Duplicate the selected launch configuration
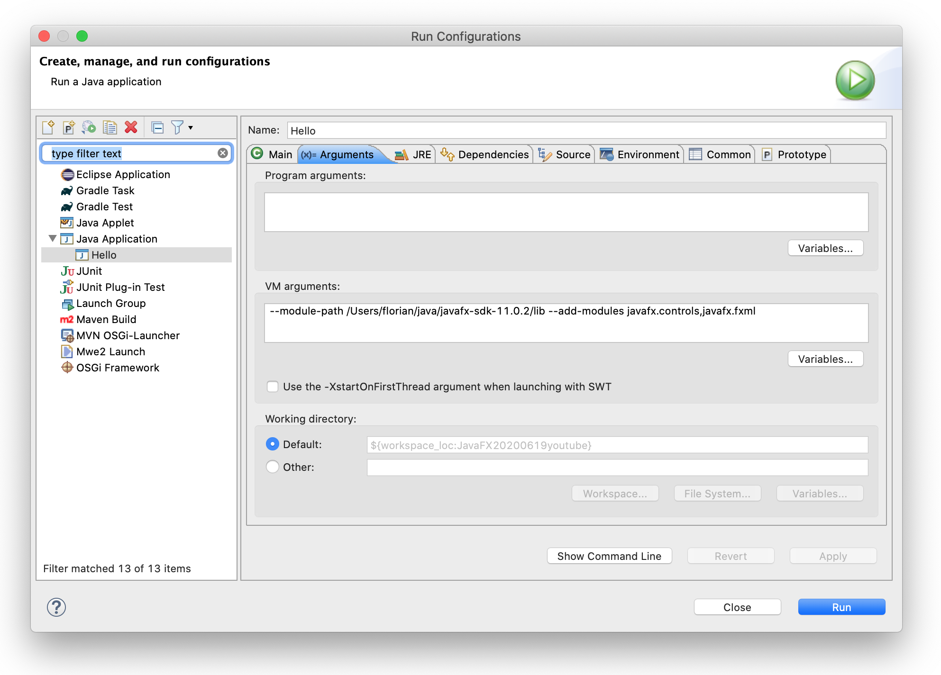The width and height of the screenshot is (941, 675). (110, 127)
